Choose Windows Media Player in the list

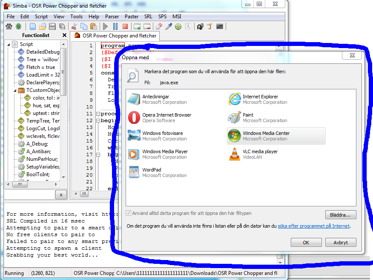click(x=175, y=154)
